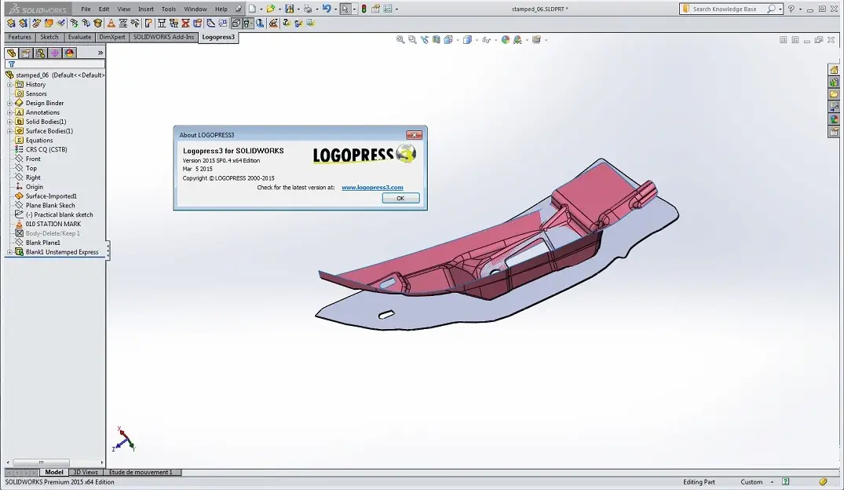Screen dimensions: 844x490
Task: Click the File Properties icon
Action: coord(376,9)
